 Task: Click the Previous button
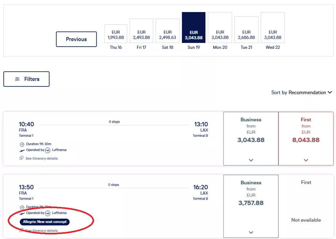(x=76, y=39)
